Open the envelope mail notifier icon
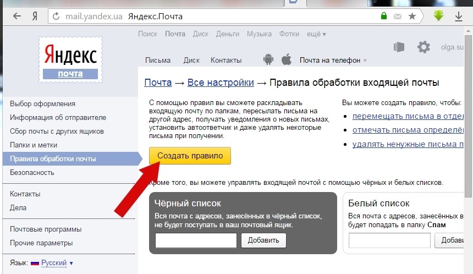The image size is (473, 274). coord(398,17)
